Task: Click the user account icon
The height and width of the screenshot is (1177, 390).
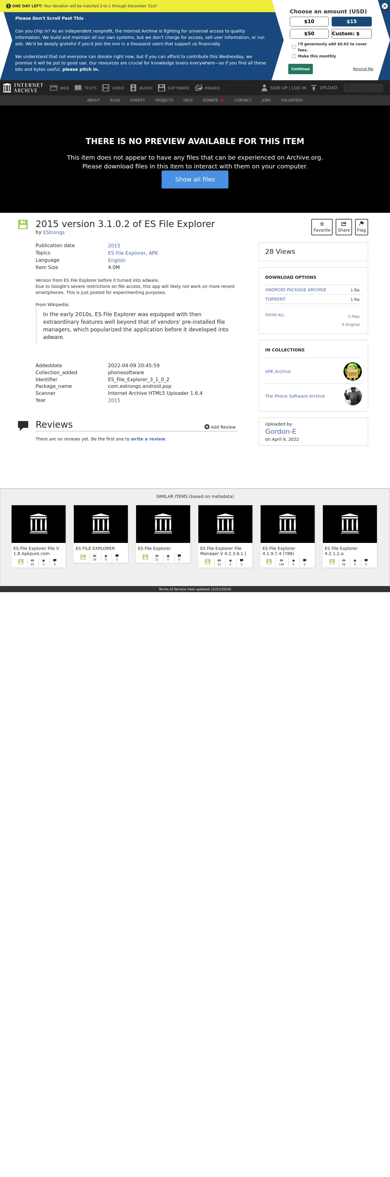Action: tap(264, 88)
